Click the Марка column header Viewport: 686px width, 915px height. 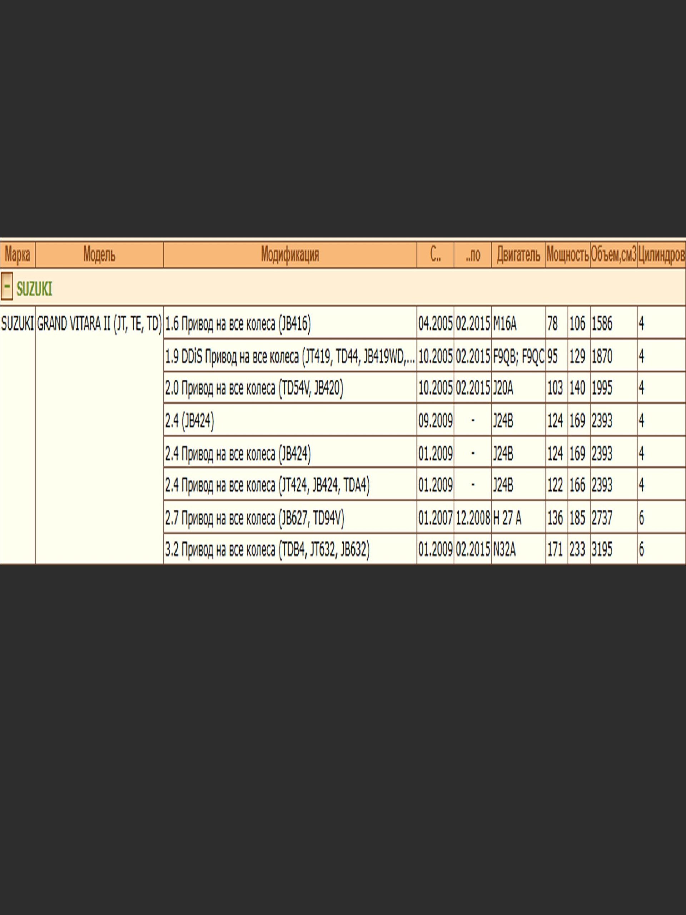[18, 255]
